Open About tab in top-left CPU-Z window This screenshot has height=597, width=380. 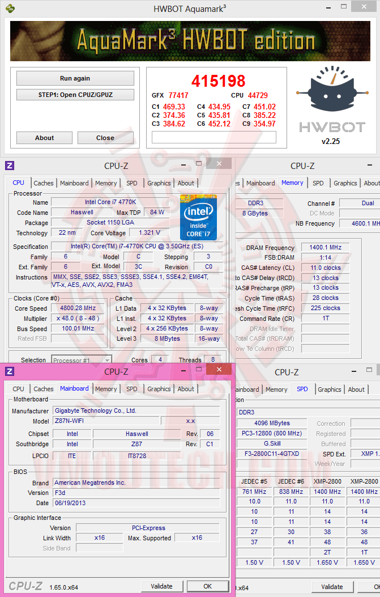(x=186, y=183)
